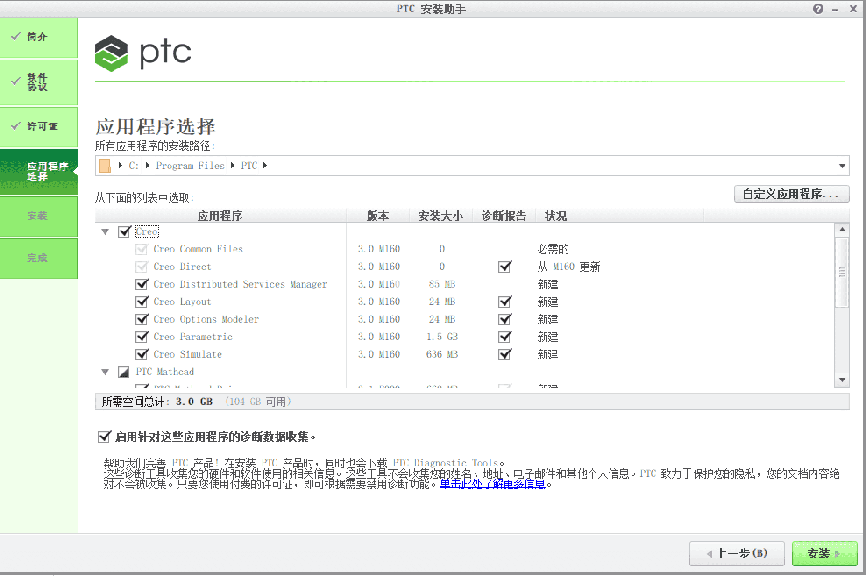
Task: Select the 安装 step in the sidebar
Action: pos(39,216)
